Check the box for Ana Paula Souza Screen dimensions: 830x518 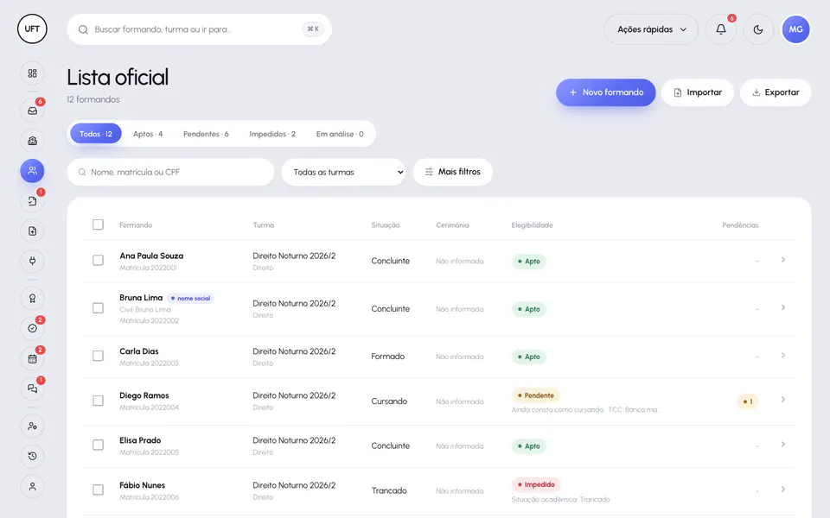coord(98,260)
